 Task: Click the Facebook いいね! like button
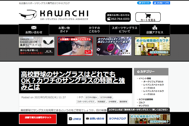click(x=161, y=3)
